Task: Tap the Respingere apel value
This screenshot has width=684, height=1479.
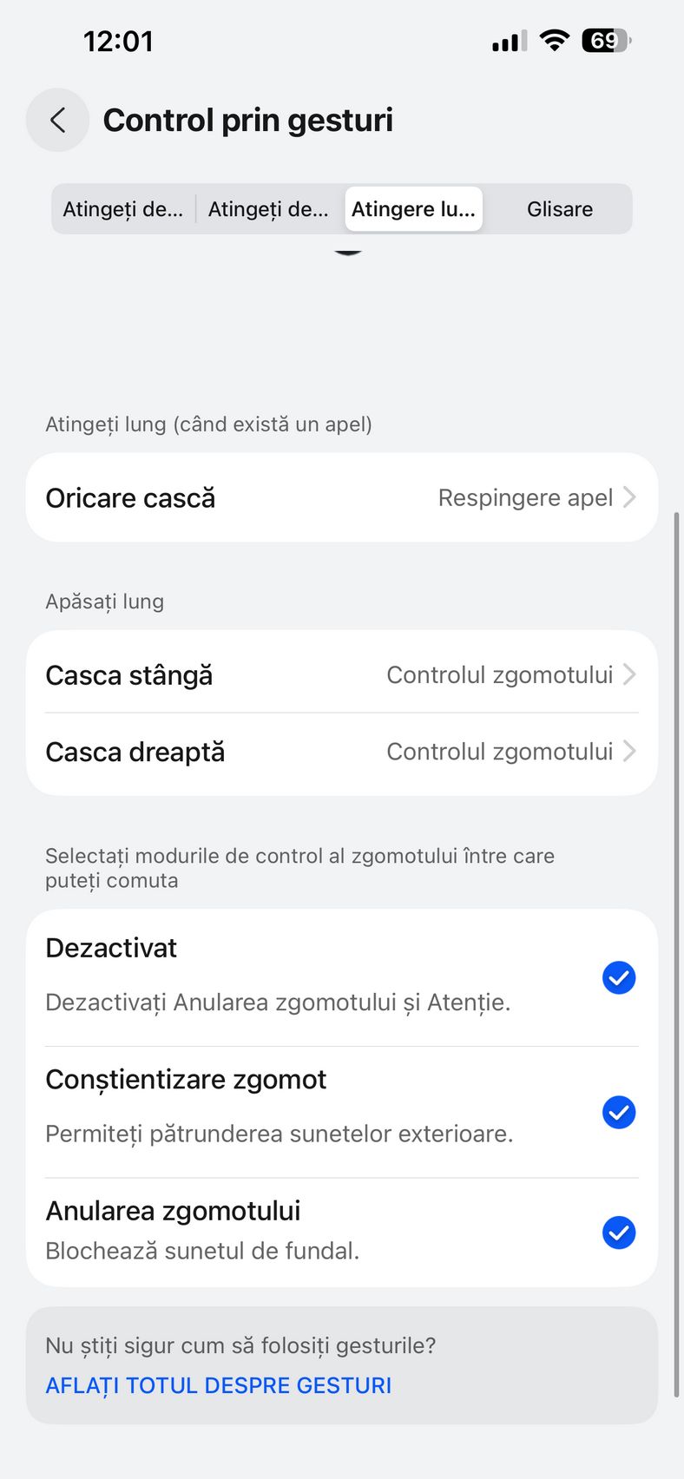Action: 525,497
